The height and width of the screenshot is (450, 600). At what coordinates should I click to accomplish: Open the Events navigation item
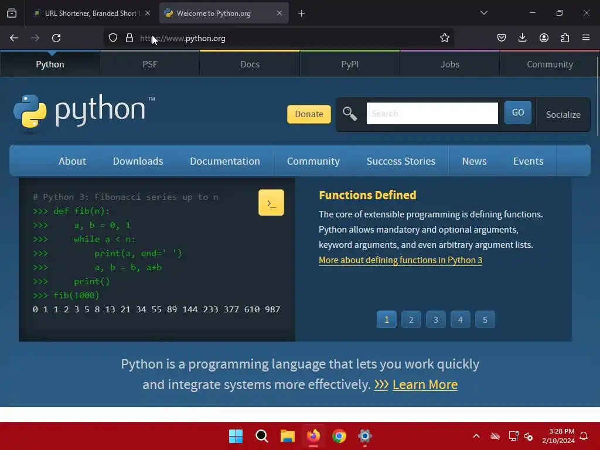[x=528, y=161]
